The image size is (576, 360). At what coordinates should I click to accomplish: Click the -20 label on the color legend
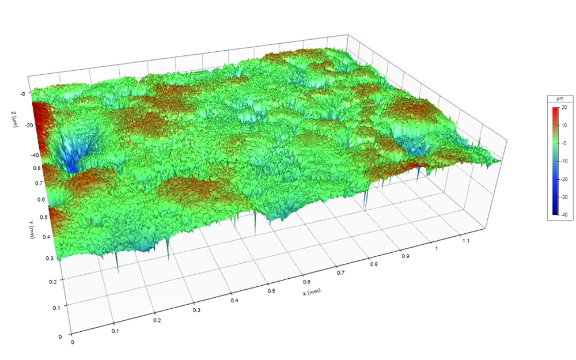(563, 179)
